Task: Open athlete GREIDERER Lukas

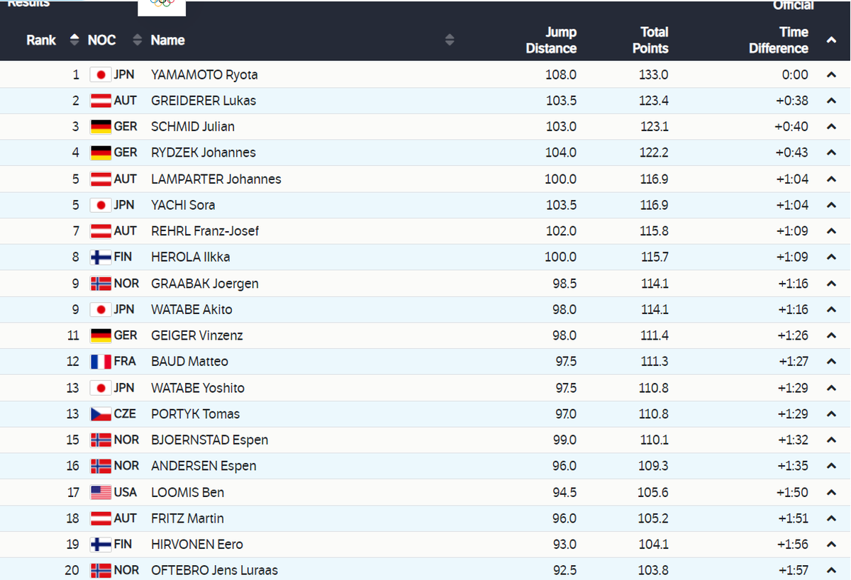Action: [204, 101]
